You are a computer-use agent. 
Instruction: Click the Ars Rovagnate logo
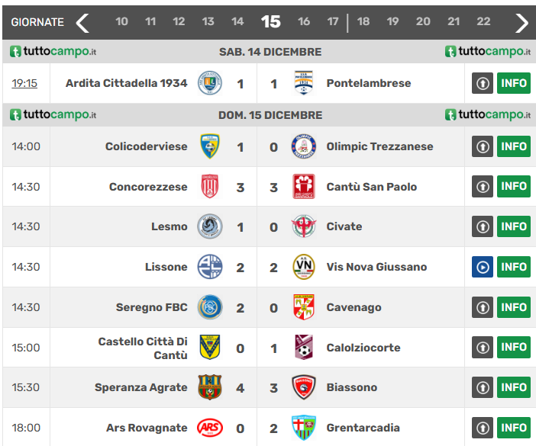coord(210,428)
